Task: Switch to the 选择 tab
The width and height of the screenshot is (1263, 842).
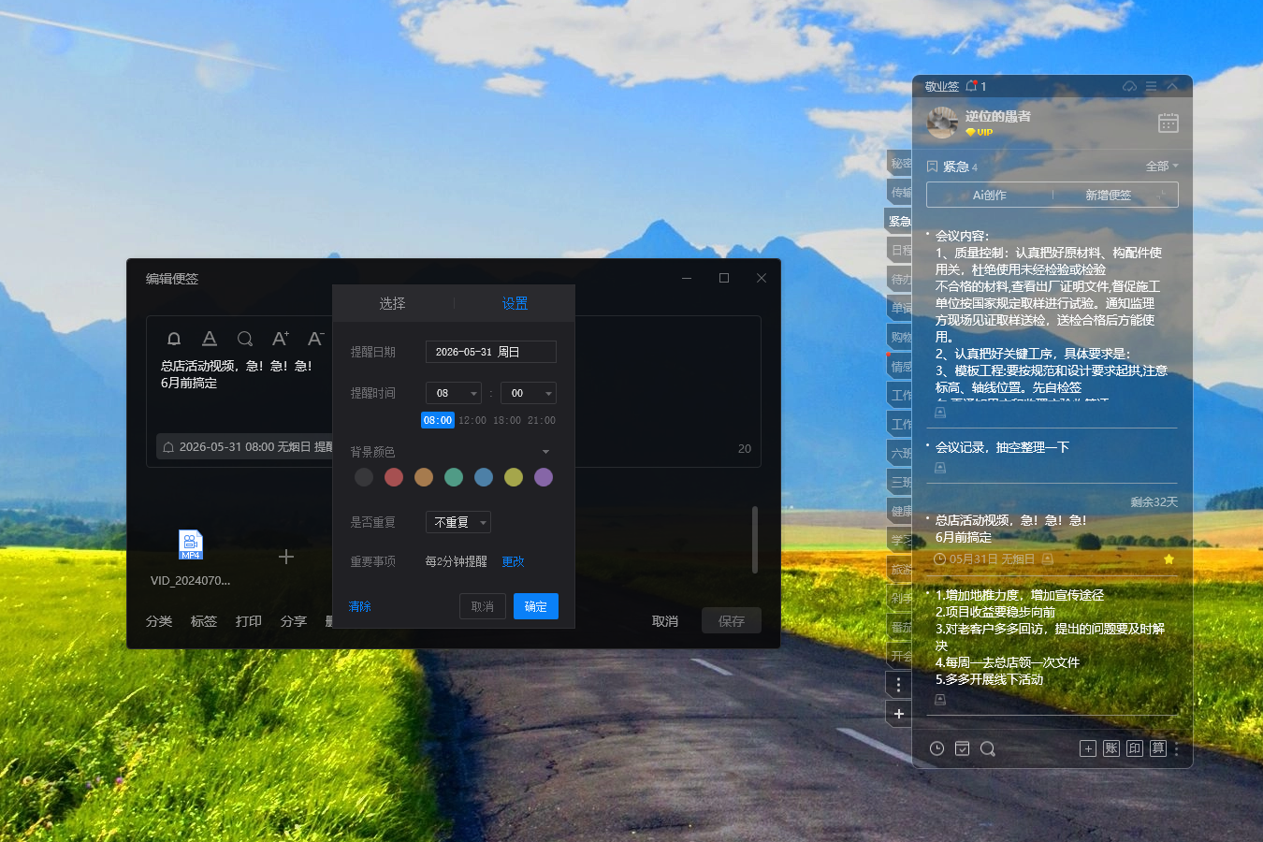Action: (x=392, y=303)
